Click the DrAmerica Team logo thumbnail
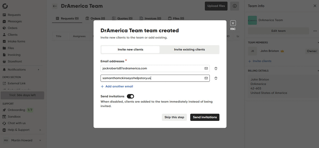319x148 pixels. (x=252, y=20)
